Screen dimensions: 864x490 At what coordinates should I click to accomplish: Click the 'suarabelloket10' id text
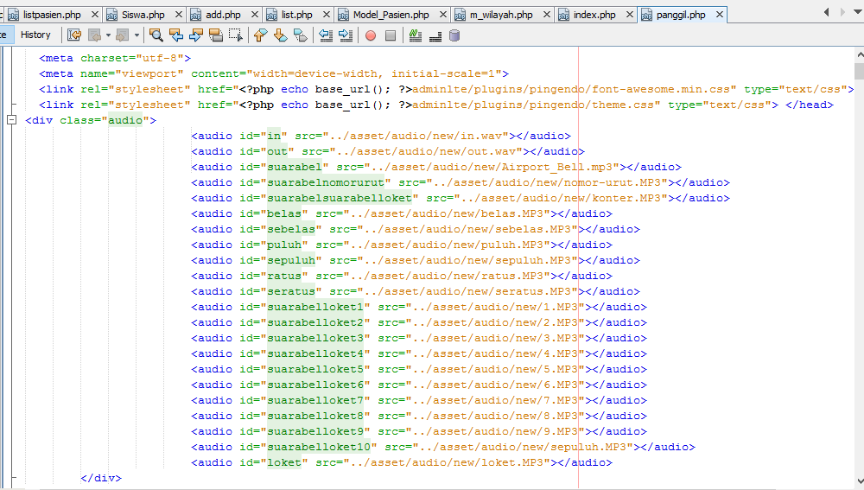point(319,447)
